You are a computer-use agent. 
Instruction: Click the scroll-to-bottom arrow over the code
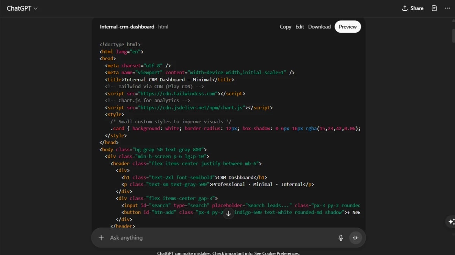pos(228,213)
